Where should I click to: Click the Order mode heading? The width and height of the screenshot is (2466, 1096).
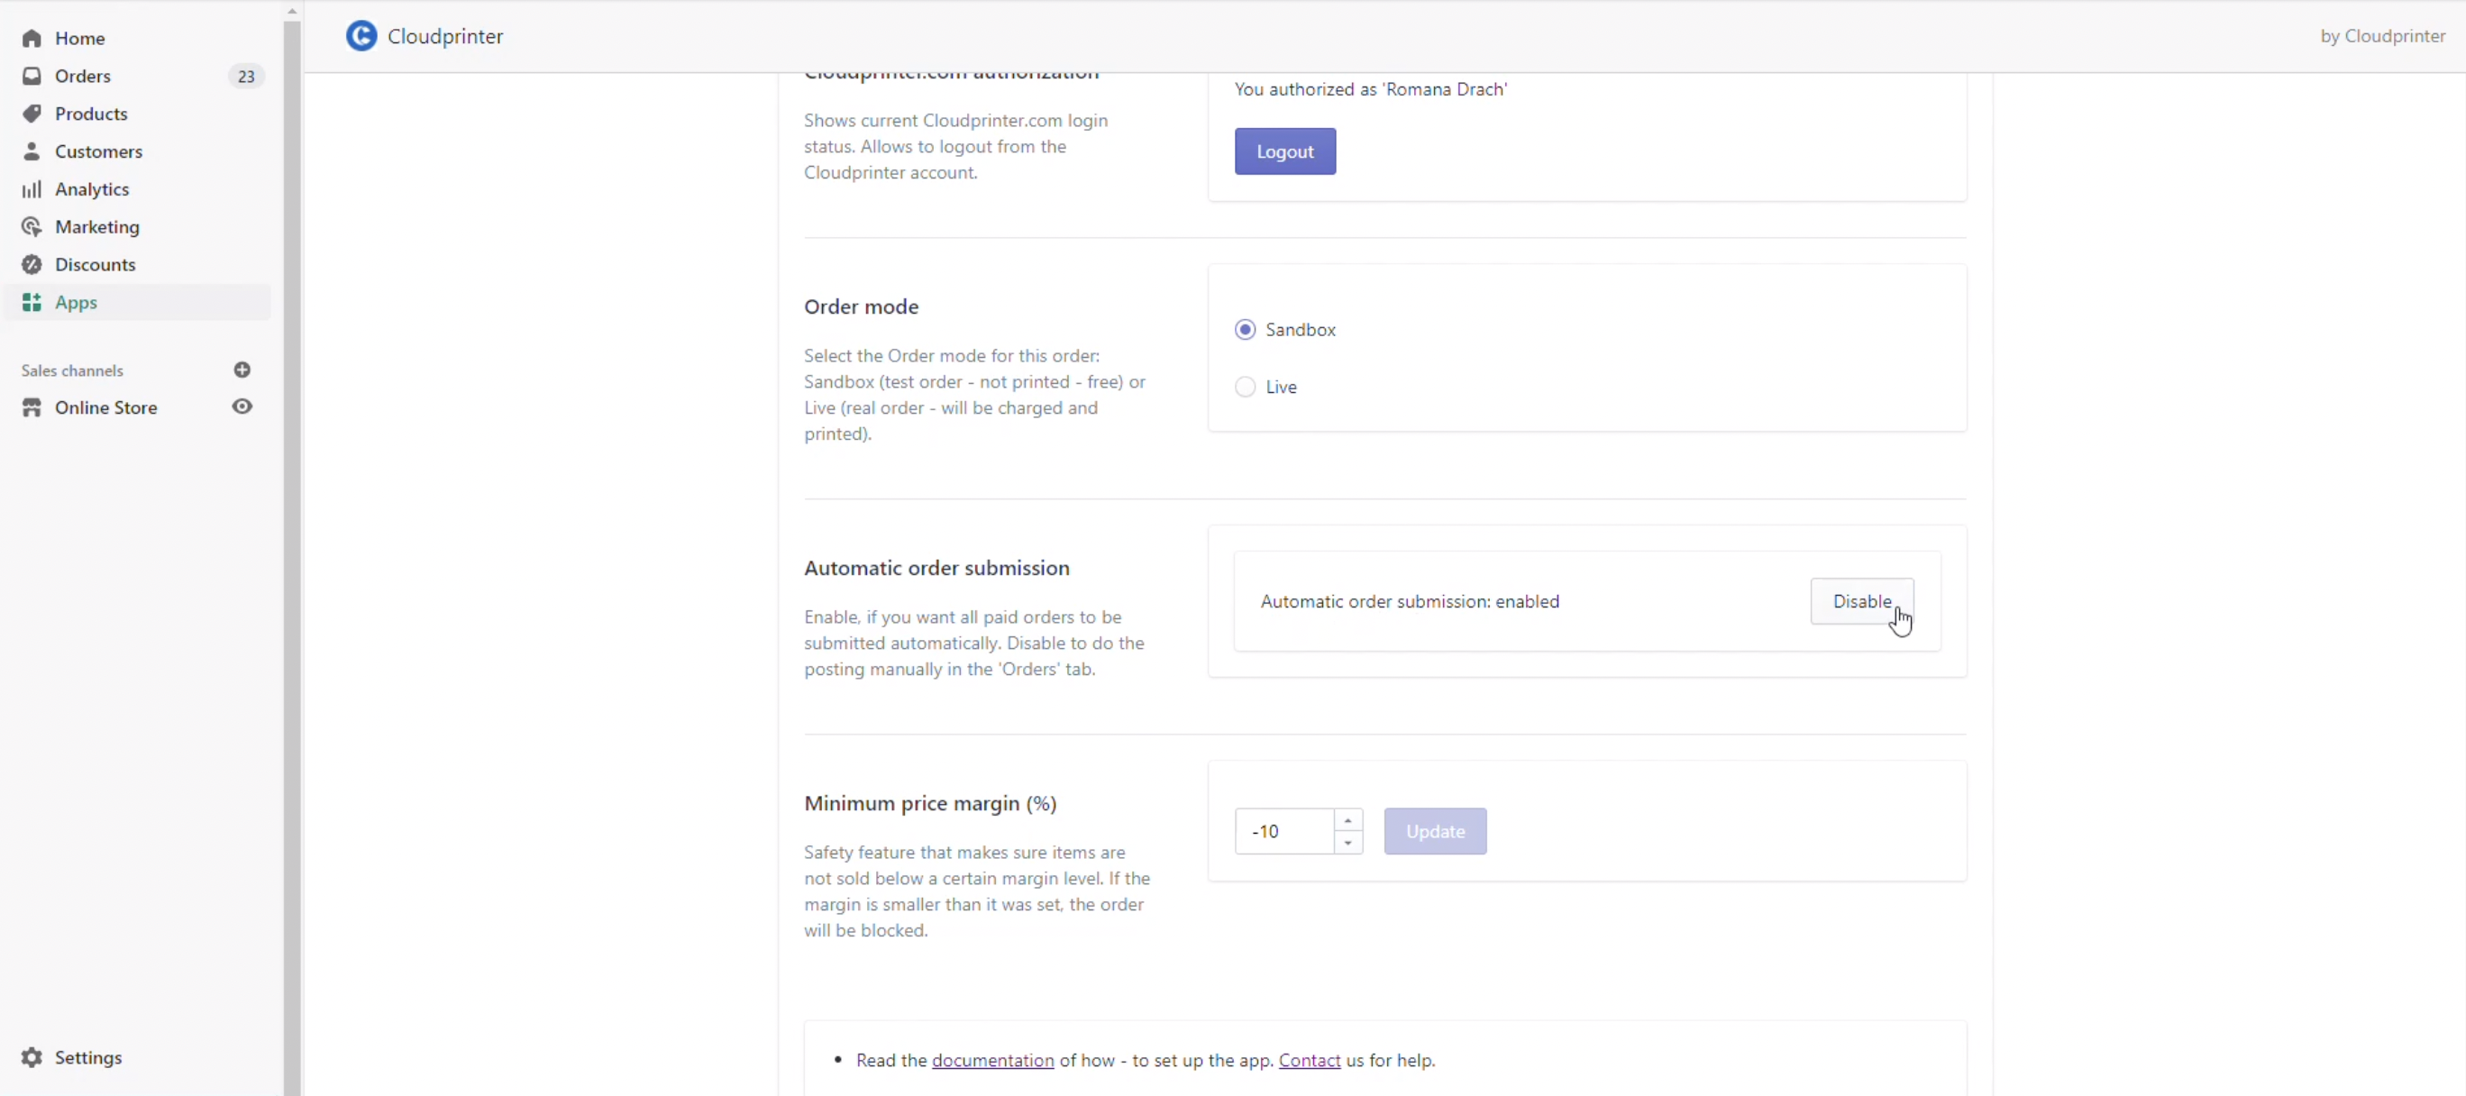[x=861, y=306]
